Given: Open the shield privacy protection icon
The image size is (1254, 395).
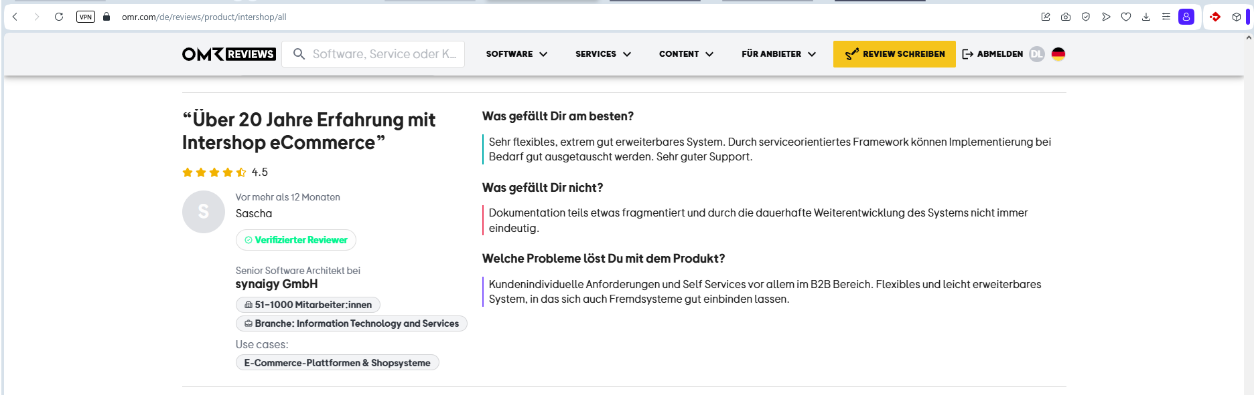Looking at the screenshot, I should 1086,17.
